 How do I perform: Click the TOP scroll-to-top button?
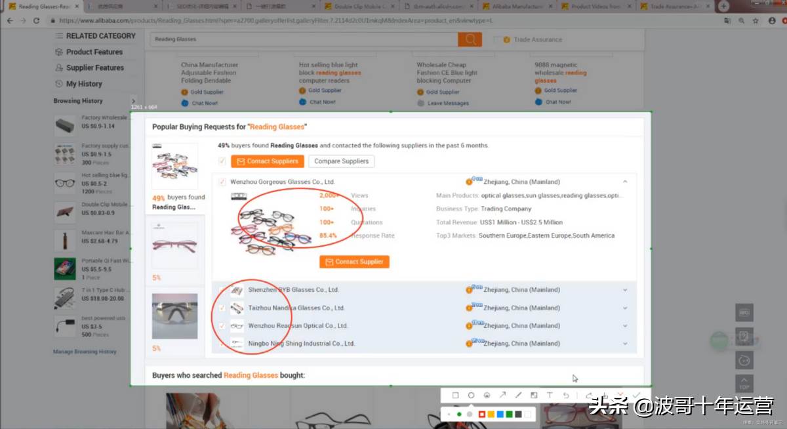click(x=744, y=384)
